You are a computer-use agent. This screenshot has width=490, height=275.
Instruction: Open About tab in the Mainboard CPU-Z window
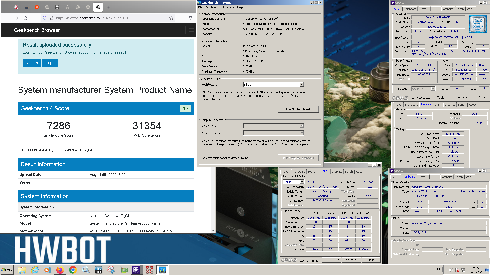[470, 177]
